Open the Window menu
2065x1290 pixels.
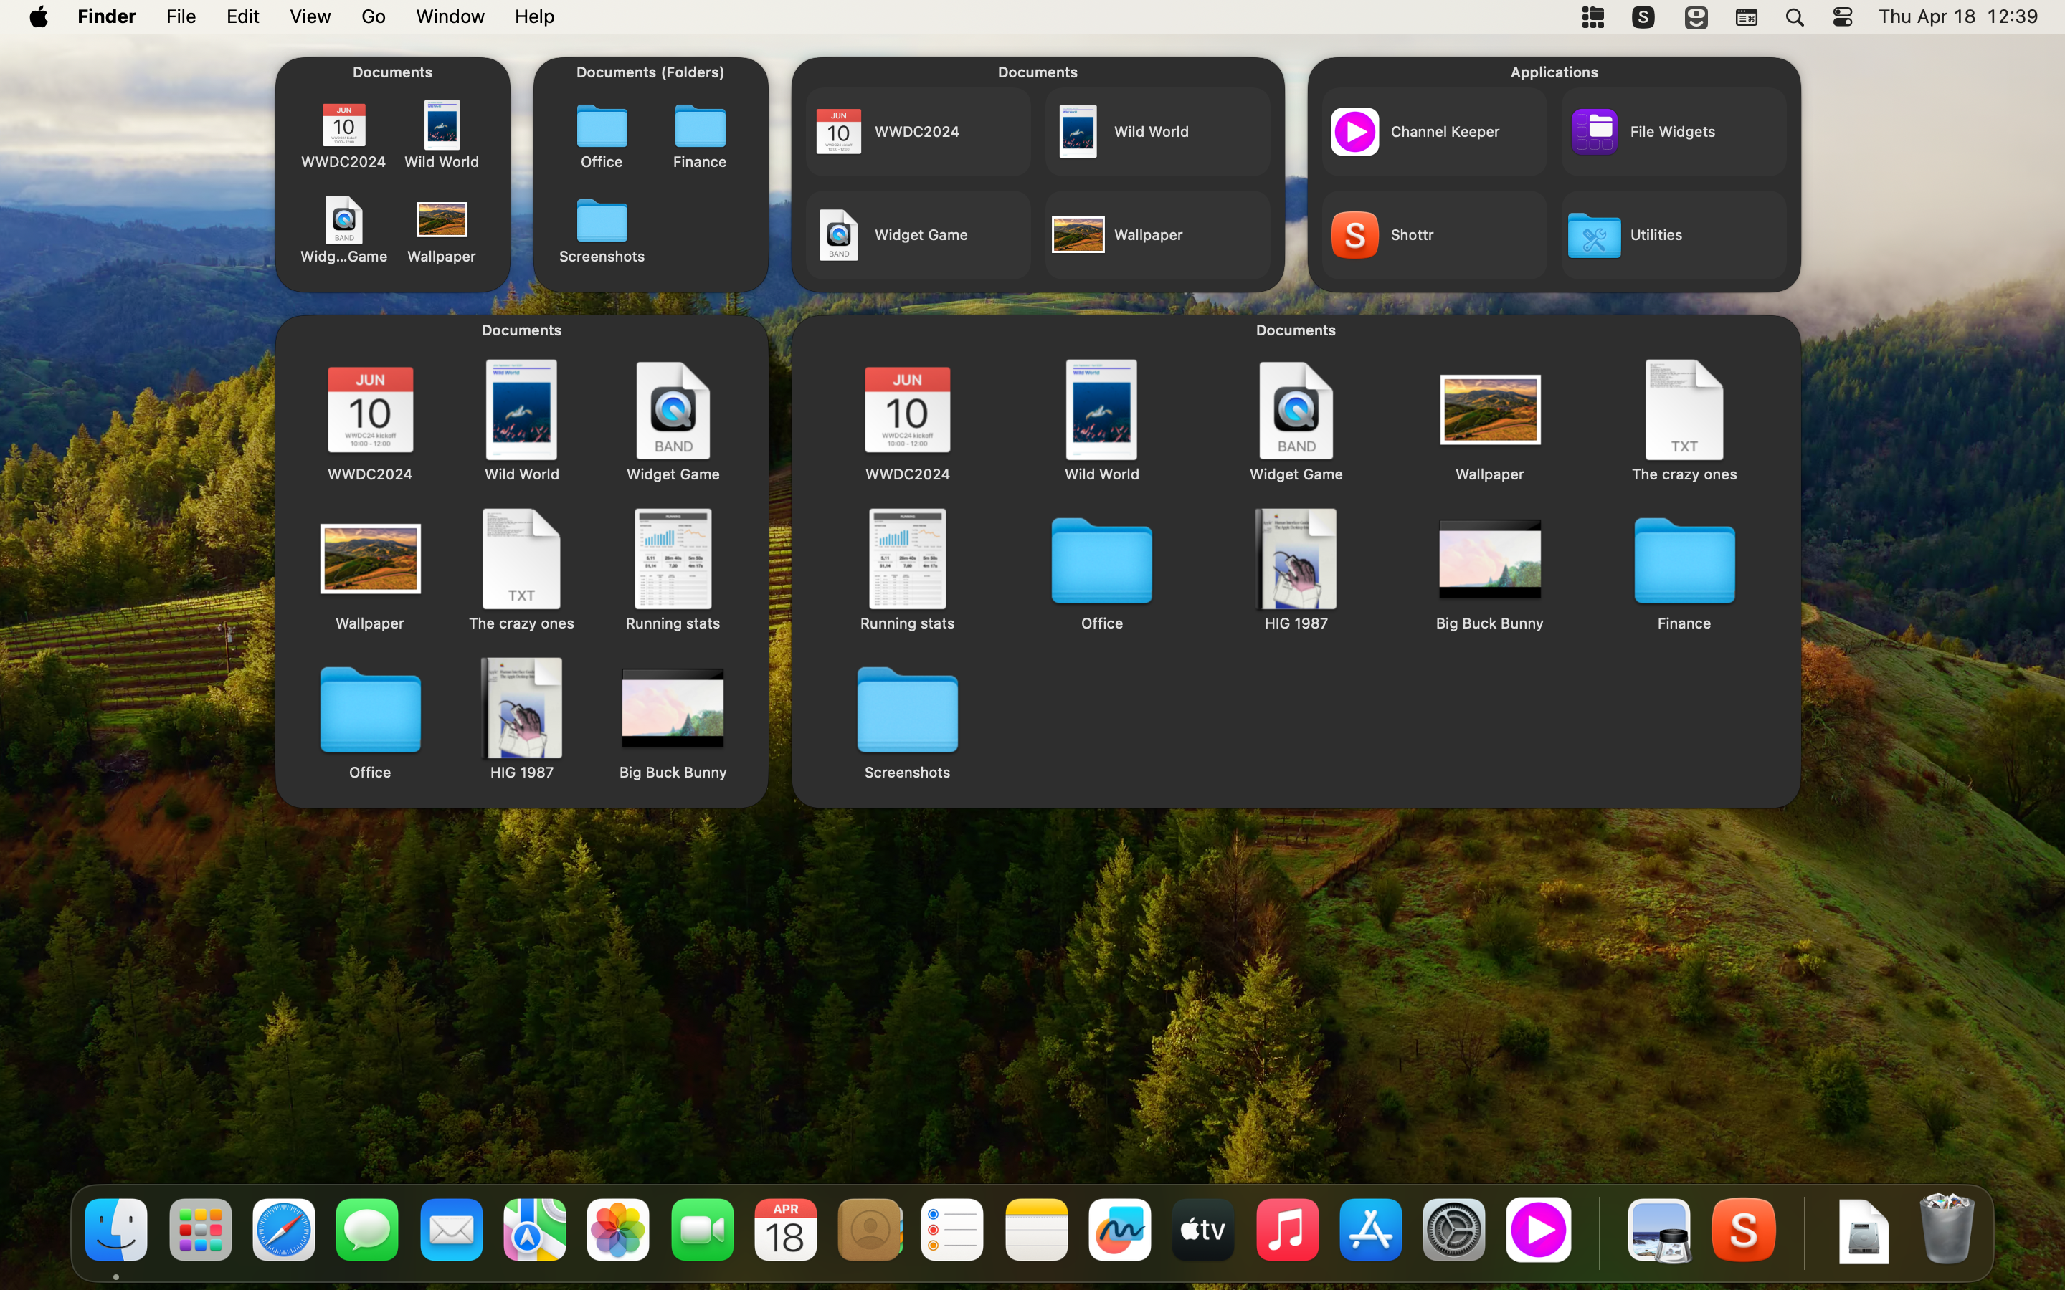pyautogui.click(x=450, y=16)
